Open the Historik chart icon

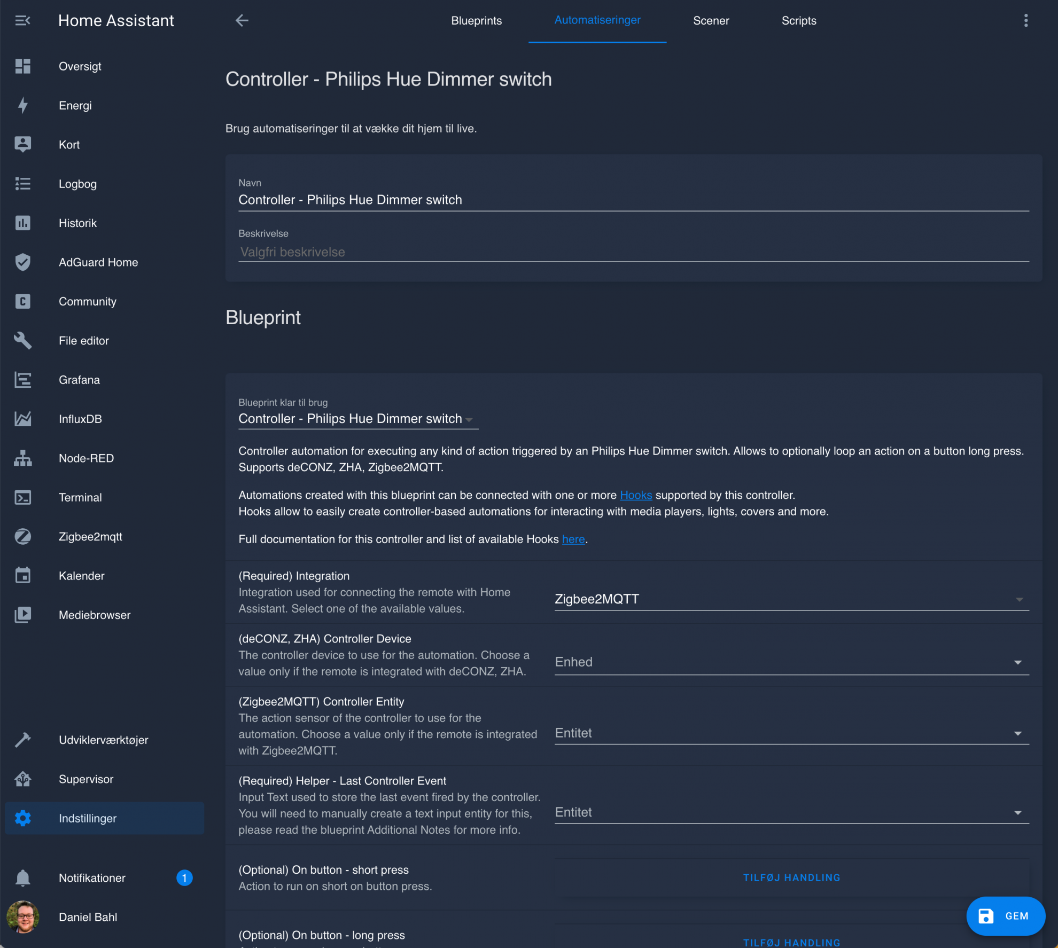point(22,223)
